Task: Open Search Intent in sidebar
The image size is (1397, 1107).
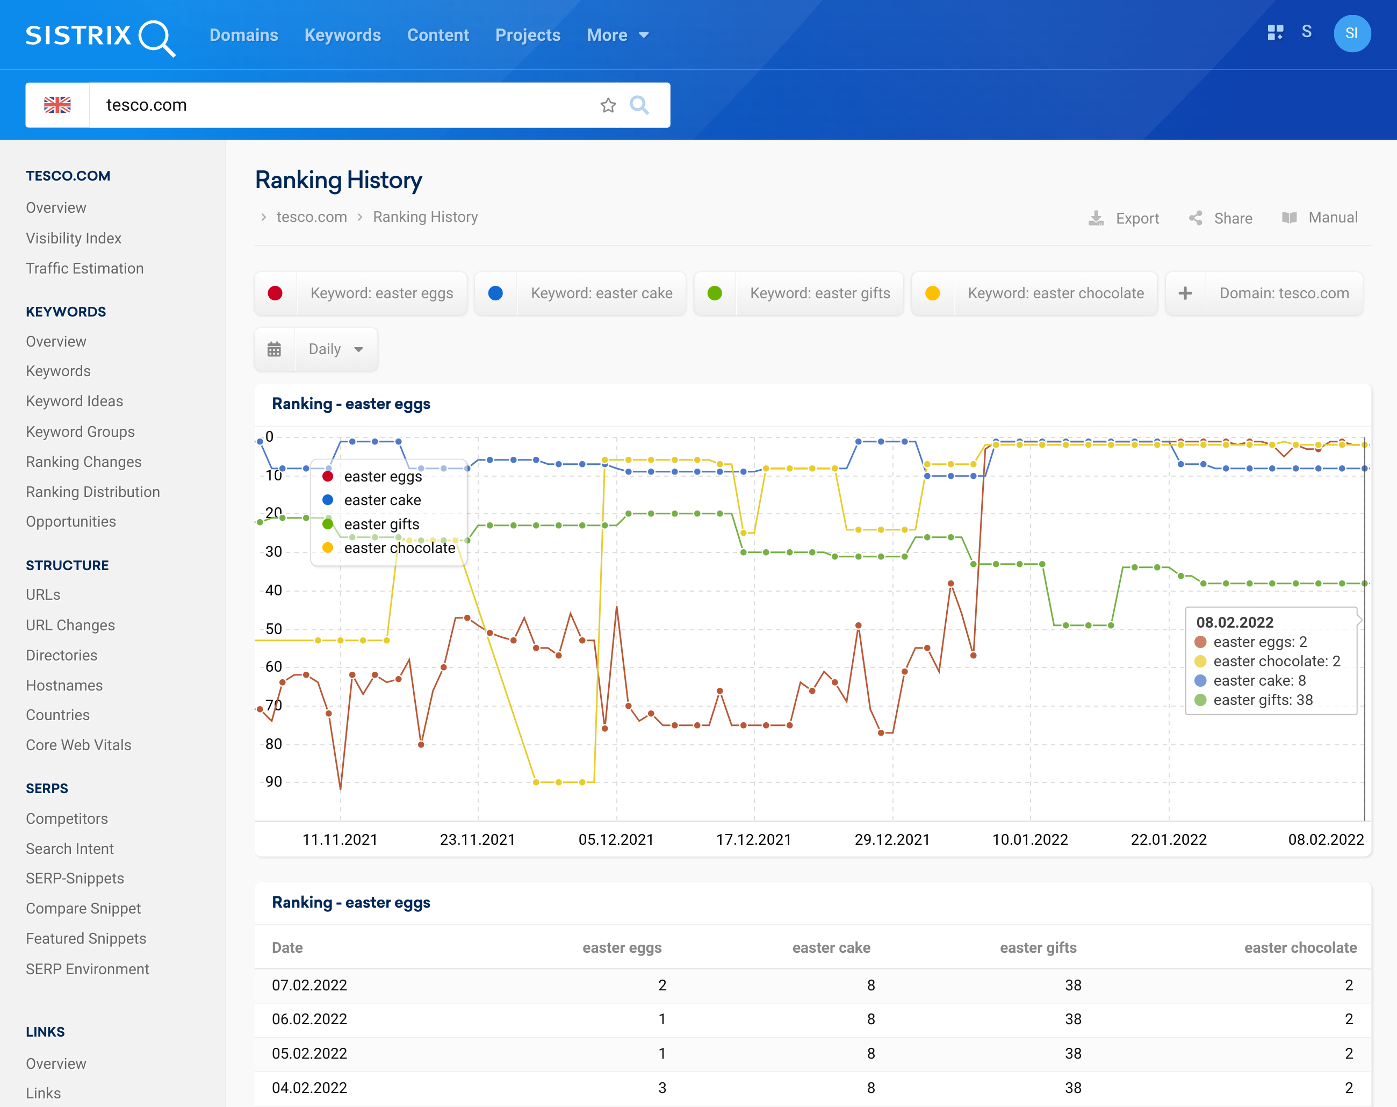Action: (70, 849)
